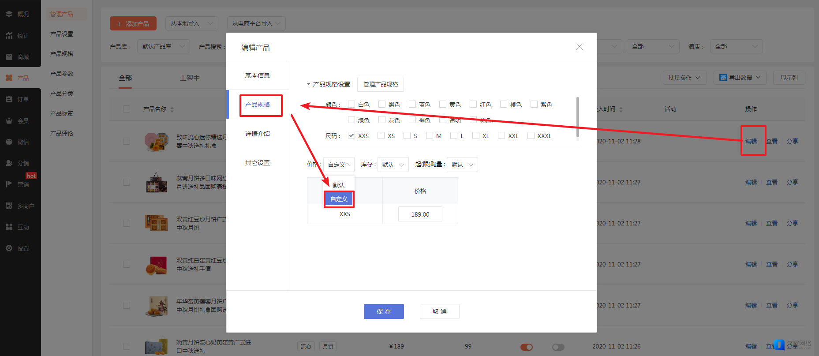The width and height of the screenshot is (819, 356).
Task: Open the 设置 settings gear icon
Action: point(9,248)
